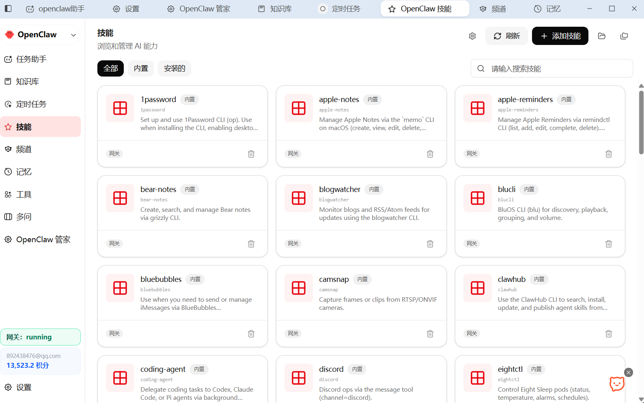Image resolution: width=644 pixels, height=403 pixels.
Task: Click the 添加技能 button
Action: click(x=560, y=36)
